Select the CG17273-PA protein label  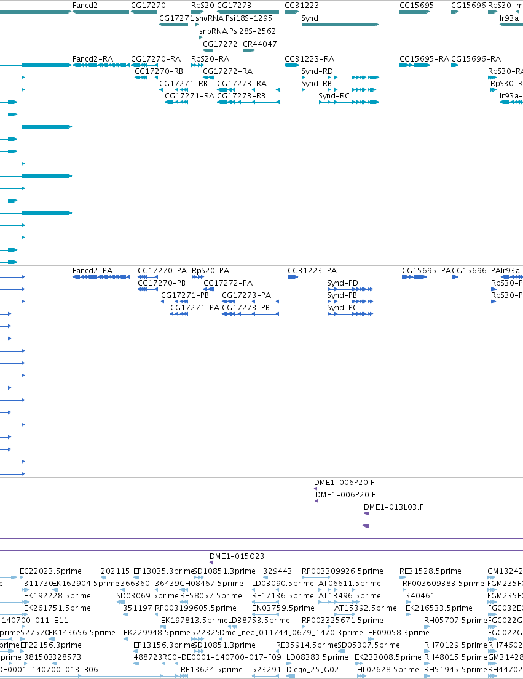click(x=246, y=295)
